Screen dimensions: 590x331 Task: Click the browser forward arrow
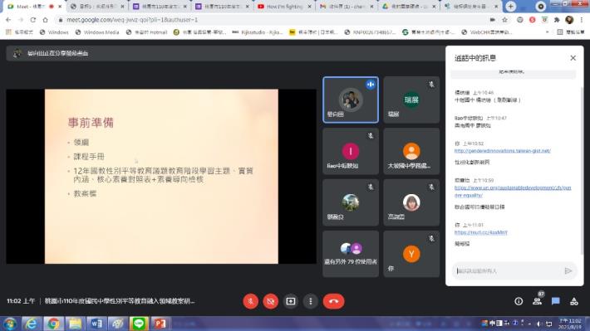pos(21,20)
